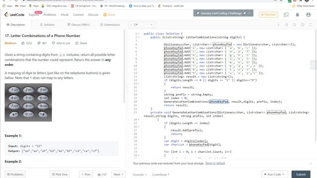
Task: Click the Medium difficulty label
Action: click(x=10, y=43)
